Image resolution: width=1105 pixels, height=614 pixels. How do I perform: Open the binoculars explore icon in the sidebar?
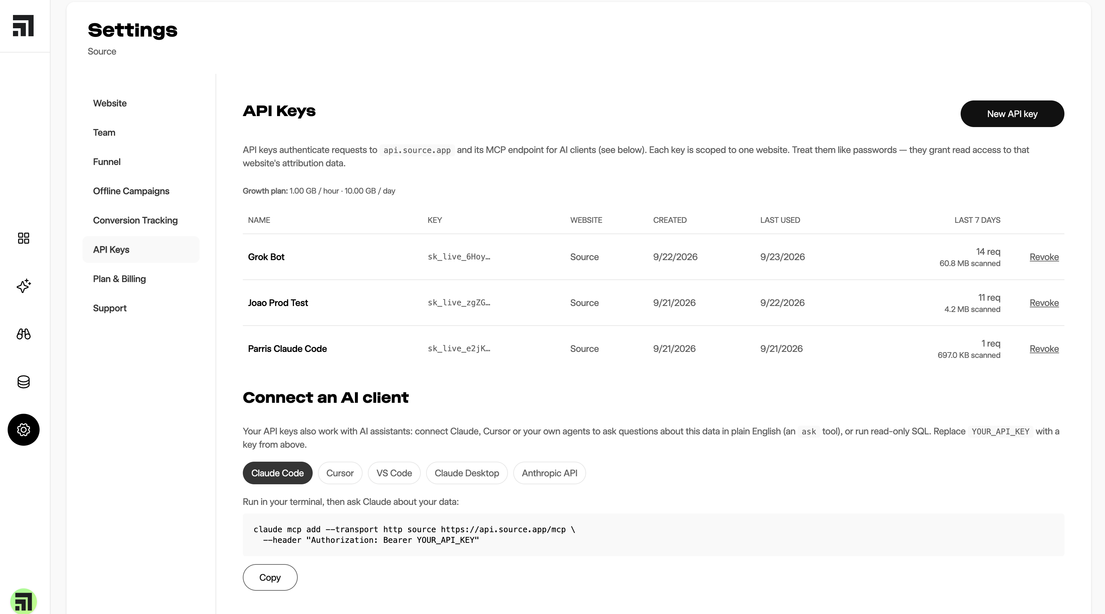click(24, 334)
